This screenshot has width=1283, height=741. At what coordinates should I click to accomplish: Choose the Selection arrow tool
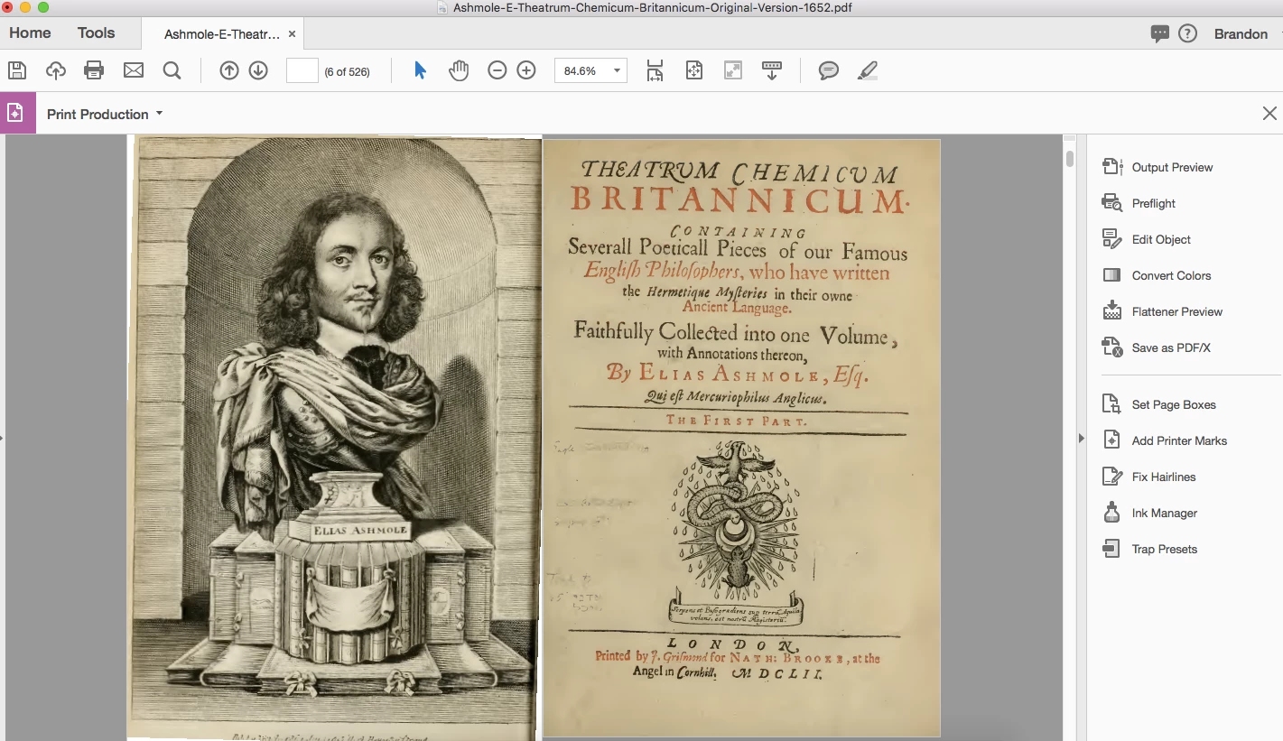click(420, 70)
